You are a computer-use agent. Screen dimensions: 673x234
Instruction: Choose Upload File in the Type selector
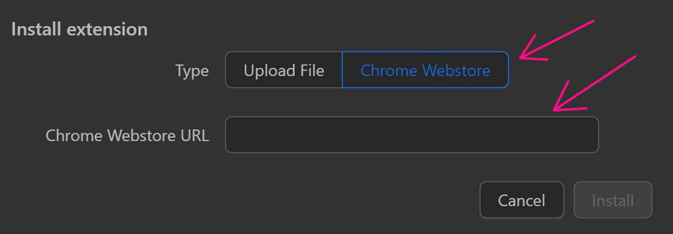pyautogui.click(x=284, y=70)
